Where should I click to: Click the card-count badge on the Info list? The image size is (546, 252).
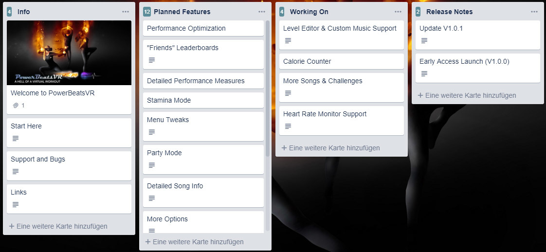coord(9,12)
